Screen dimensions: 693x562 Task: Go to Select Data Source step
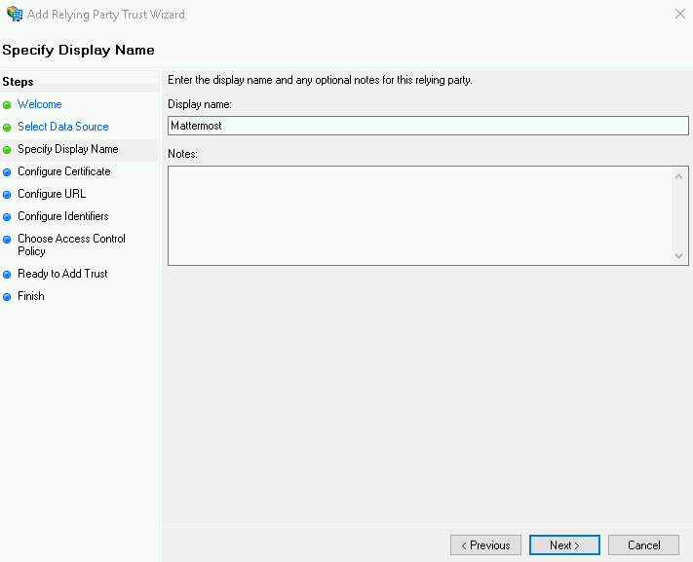pos(62,127)
